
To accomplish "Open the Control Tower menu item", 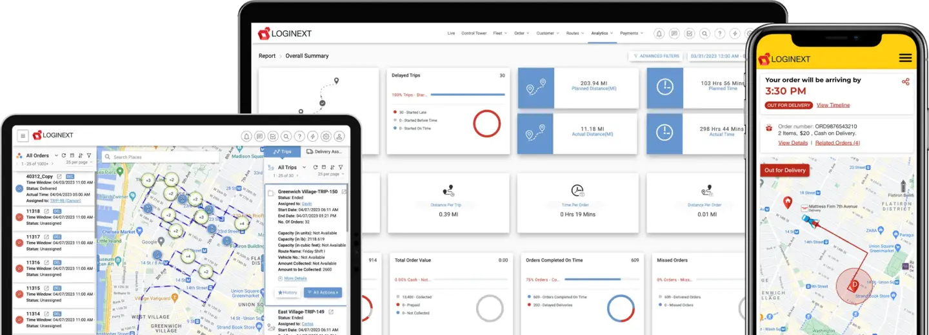I will (474, 33).
